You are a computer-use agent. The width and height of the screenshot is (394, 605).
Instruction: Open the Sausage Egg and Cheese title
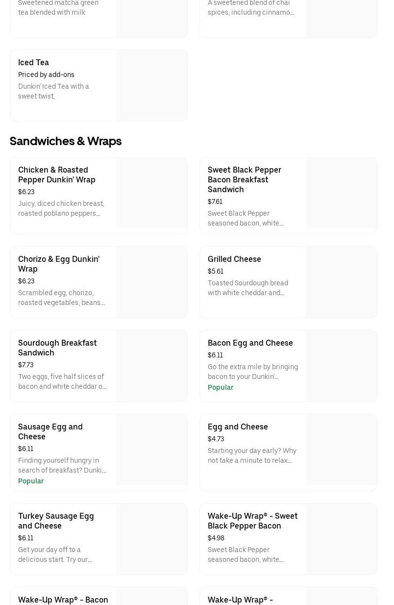[x=50, y=431]
